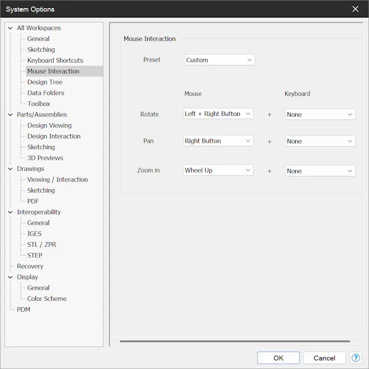Select Sketching under Parts/Assemblies
369x369 pixels.
coord(41,147)
